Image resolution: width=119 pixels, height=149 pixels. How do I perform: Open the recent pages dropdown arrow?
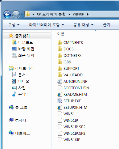[x=22, y=15]
